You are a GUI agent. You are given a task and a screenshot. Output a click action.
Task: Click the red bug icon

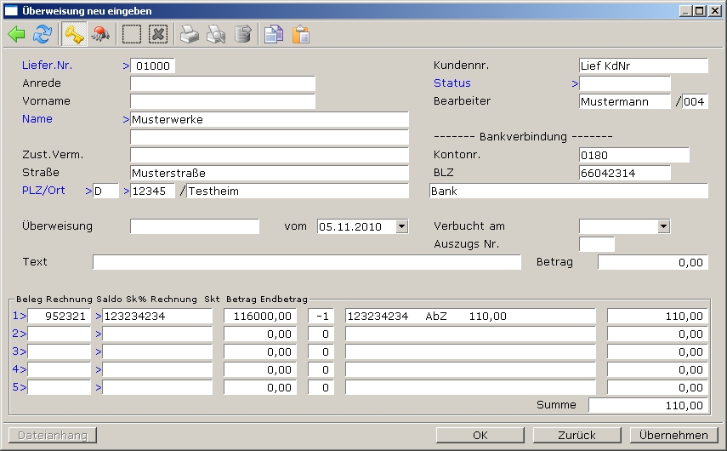tap(100, 35)
